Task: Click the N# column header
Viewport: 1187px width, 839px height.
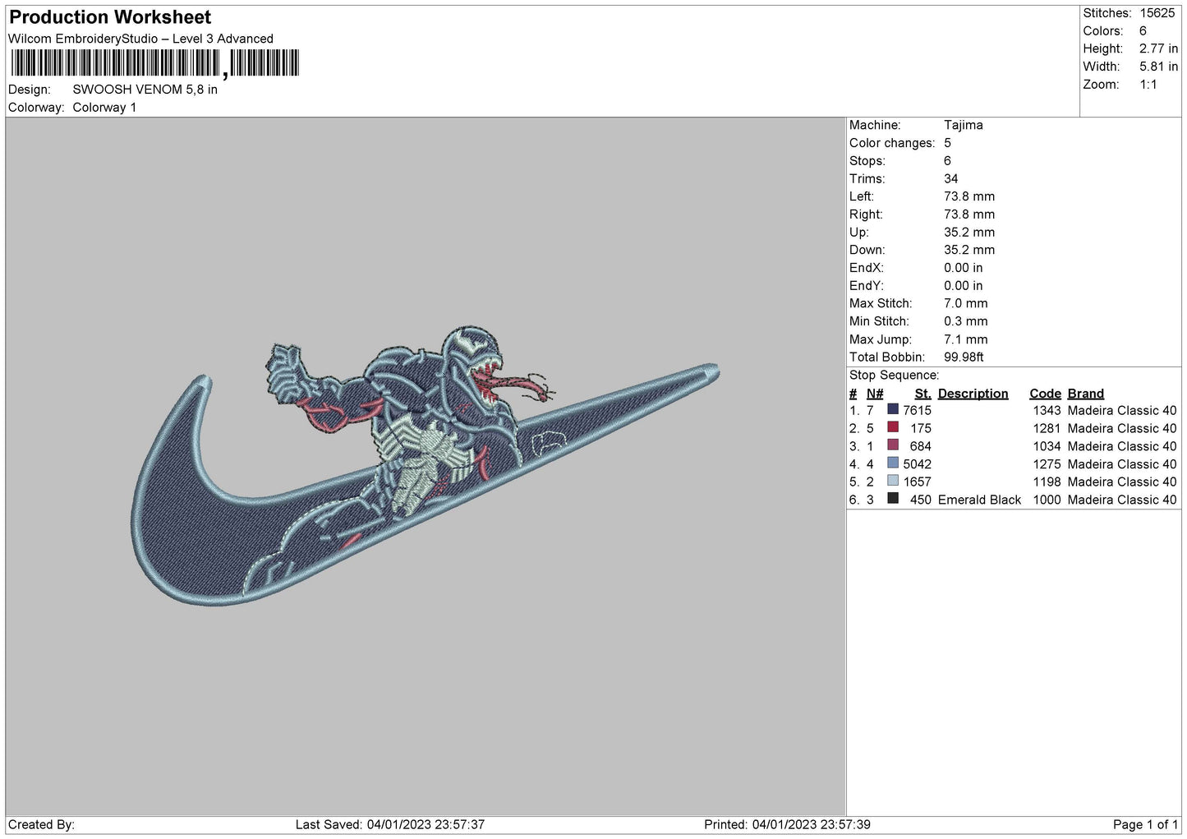Action: [875, 394]
